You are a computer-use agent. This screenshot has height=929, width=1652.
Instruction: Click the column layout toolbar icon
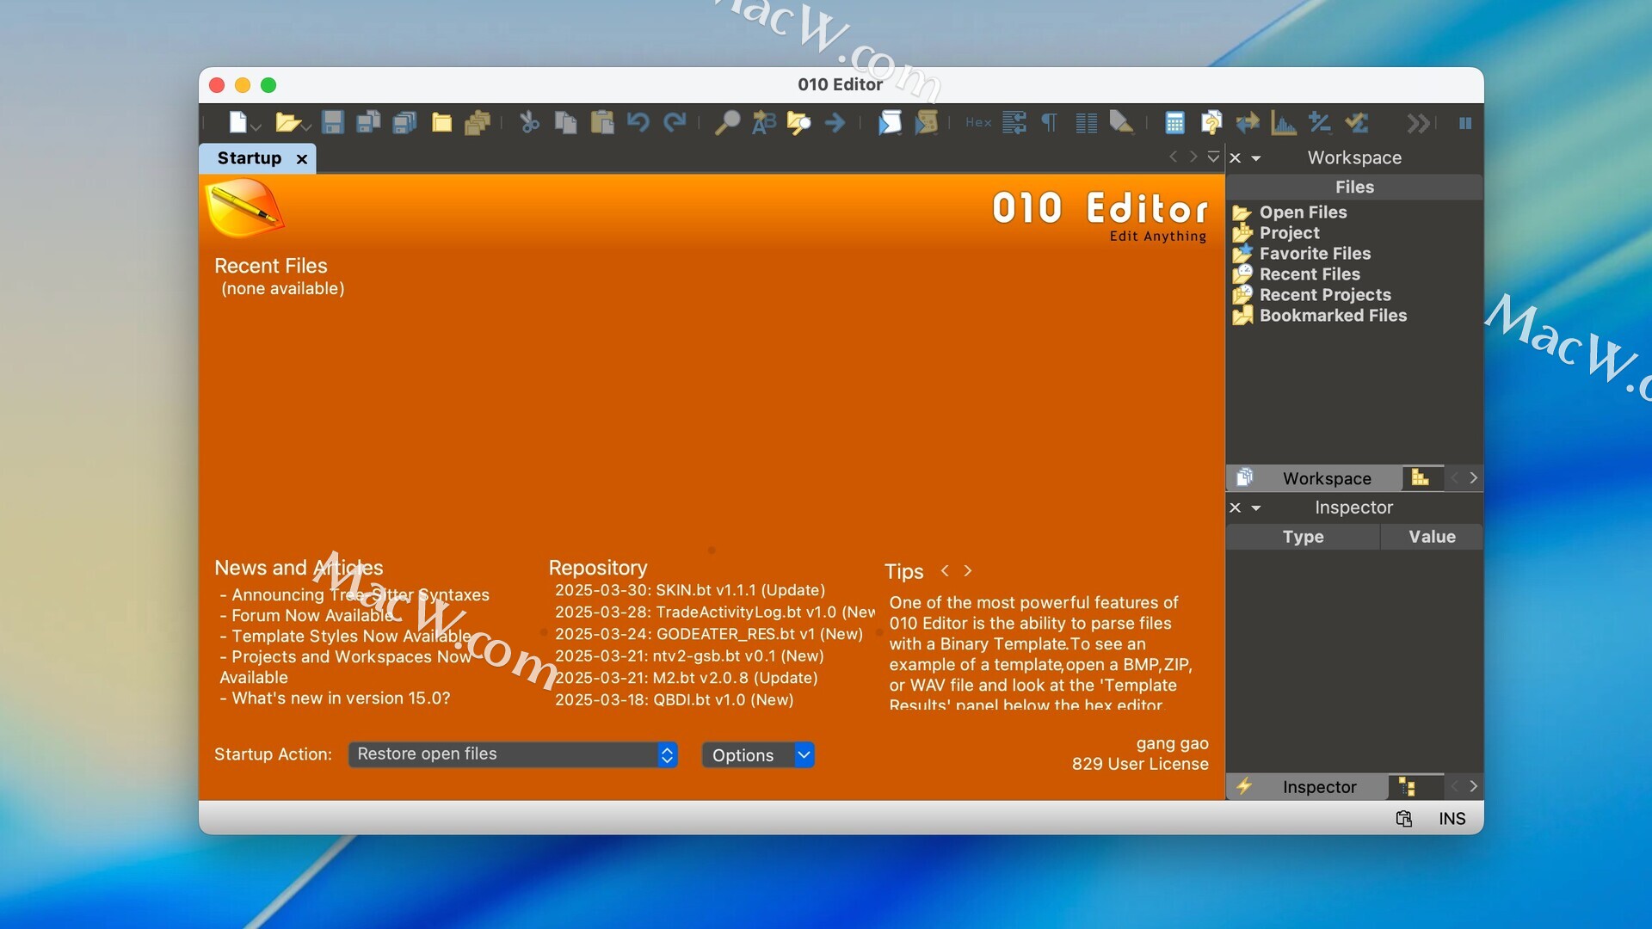tap(1087, 123)
